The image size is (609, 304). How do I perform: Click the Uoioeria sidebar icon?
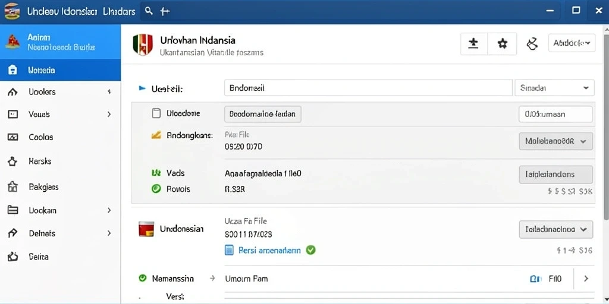click(x=13, y=70)
